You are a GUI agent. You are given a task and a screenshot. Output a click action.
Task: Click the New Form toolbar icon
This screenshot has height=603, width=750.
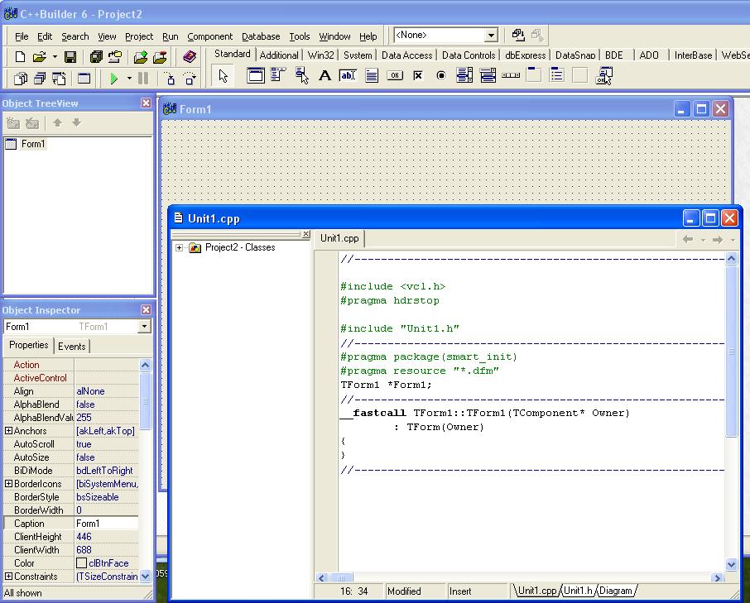84,78
